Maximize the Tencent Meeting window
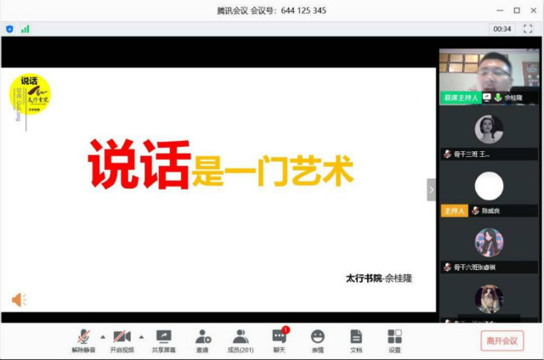The height and width of the screenshot is (360, 544). tap(517, 10)
